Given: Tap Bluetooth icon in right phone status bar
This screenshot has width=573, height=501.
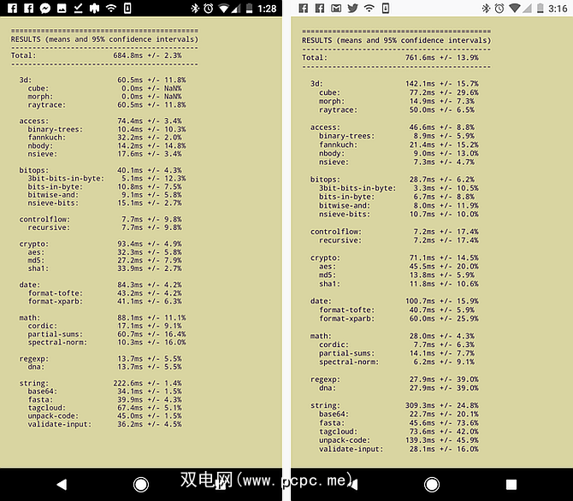Looking at the screenshot, I should [486, 8].
